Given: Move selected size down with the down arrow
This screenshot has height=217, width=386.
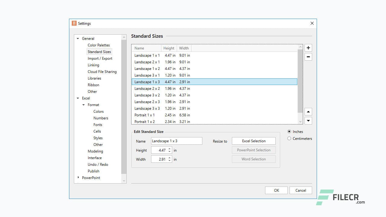Looking at the screenshot, I should (x=308, y=120).
